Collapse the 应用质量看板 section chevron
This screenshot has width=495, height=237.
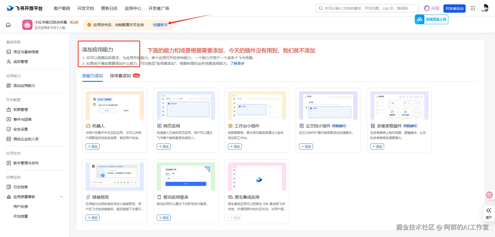62,197
